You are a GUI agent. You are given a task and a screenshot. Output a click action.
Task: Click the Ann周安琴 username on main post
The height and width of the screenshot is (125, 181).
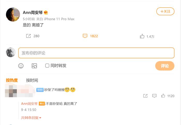(33, 12)
